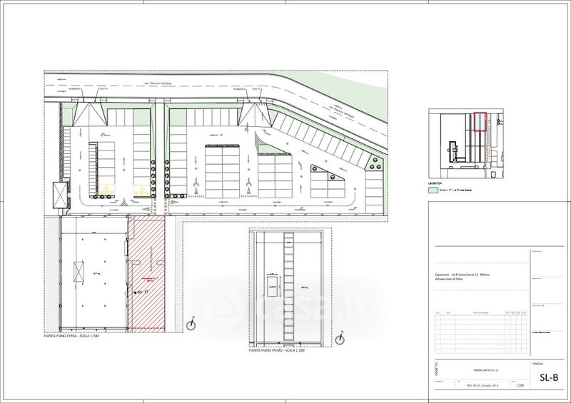Select the PIANTA PIANO PRIMO caption

tap(277, 351)
